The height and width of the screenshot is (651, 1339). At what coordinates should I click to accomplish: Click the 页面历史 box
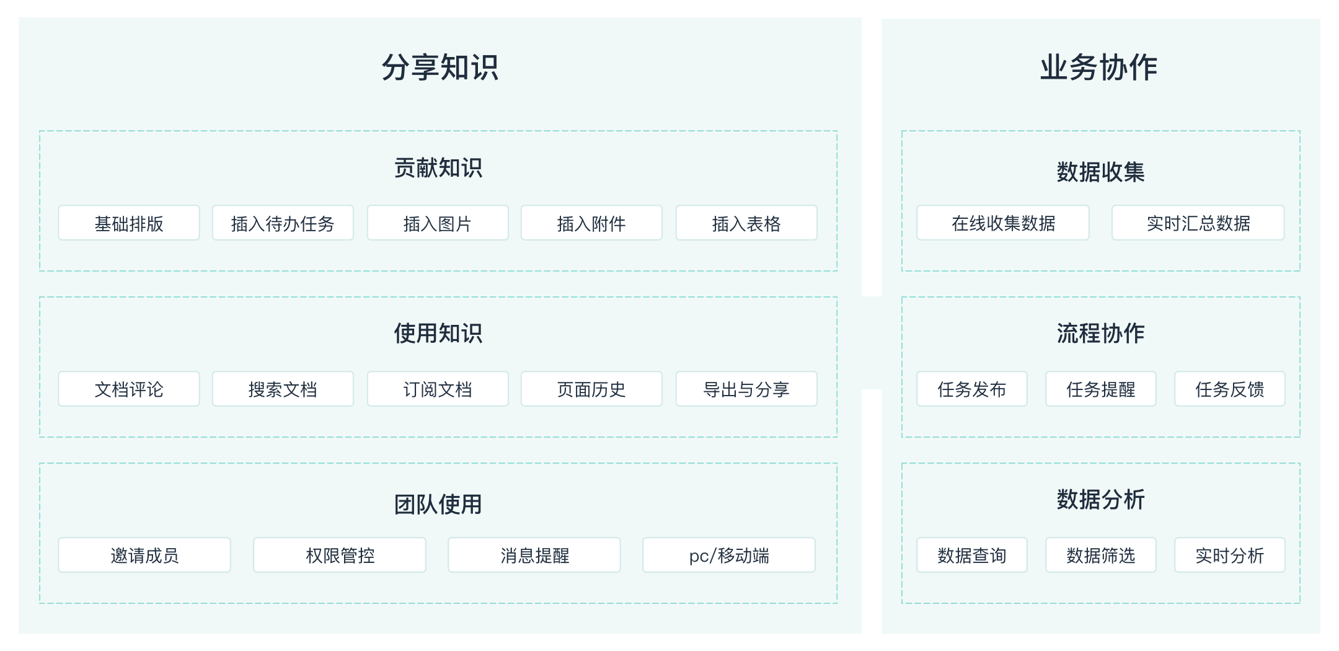pos(591,389)
